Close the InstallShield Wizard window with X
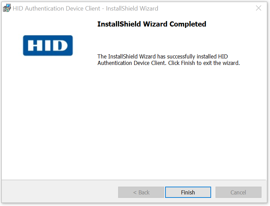This screenshot has width=270, height=206. (258, 8)
